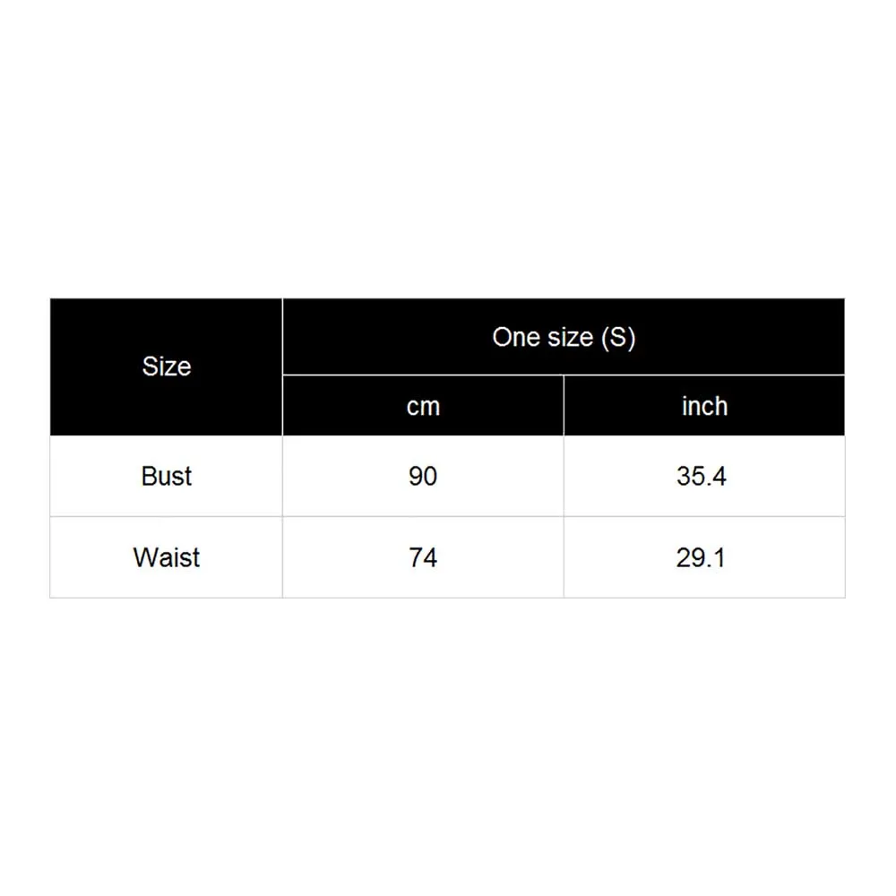Click the word Bust in the table

[167, 476]
